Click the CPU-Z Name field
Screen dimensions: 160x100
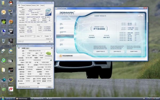(x=35, y=9)
